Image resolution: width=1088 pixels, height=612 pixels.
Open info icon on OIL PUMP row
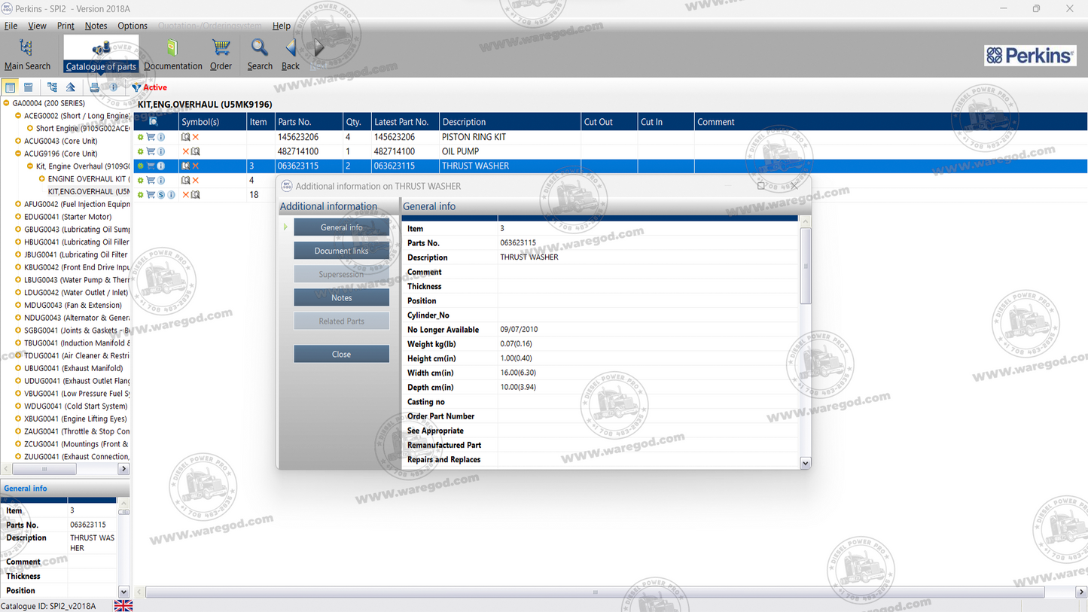pyautogui.click(x=161, y=151)
